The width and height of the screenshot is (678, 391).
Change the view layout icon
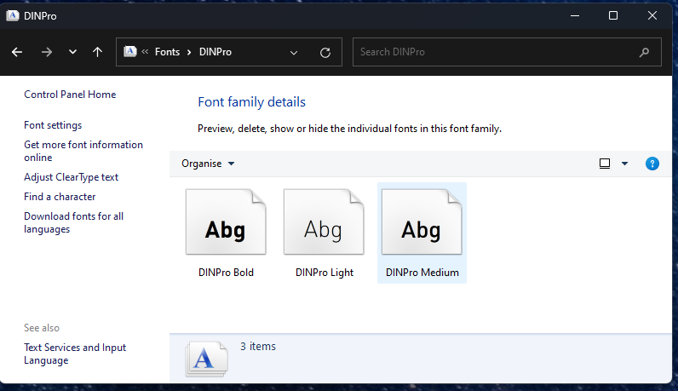[605, 164]
